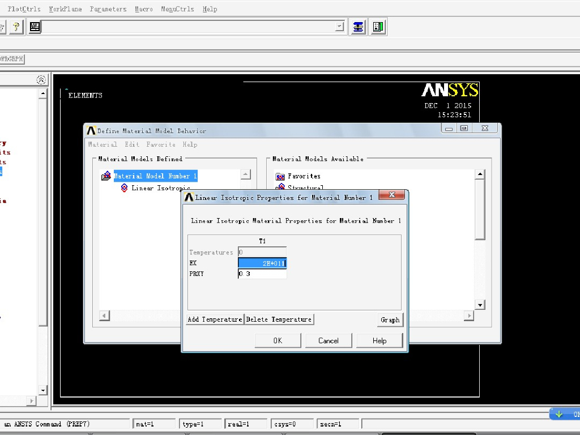Close the Linear Isotropic Properties dialog
580x435 pixels.
tap(392, 195)
